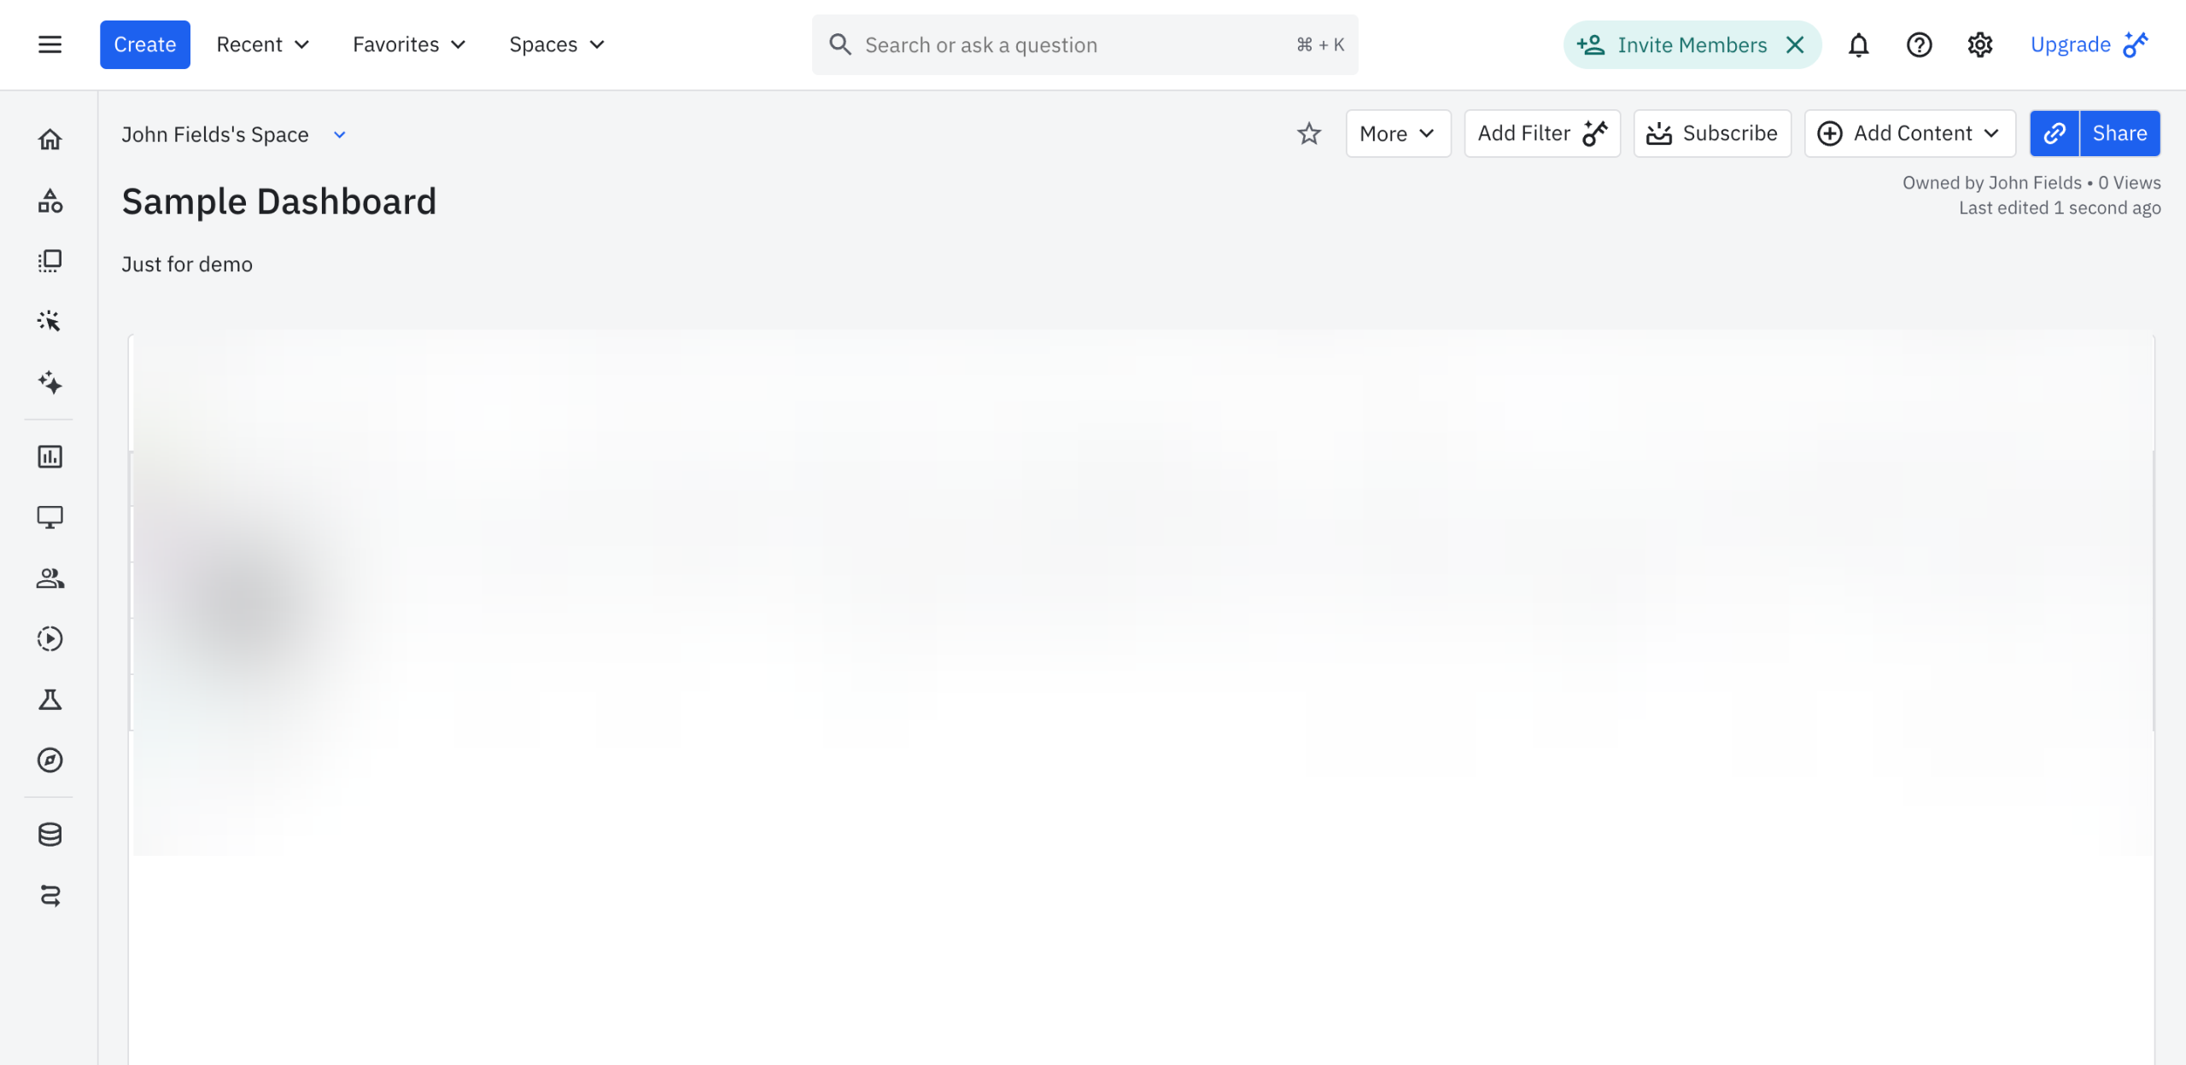Open the bar chart icon in sidebar
Image resolution: width=2186 pixels, height=1065 pixels.
click(x=50, y=457)
